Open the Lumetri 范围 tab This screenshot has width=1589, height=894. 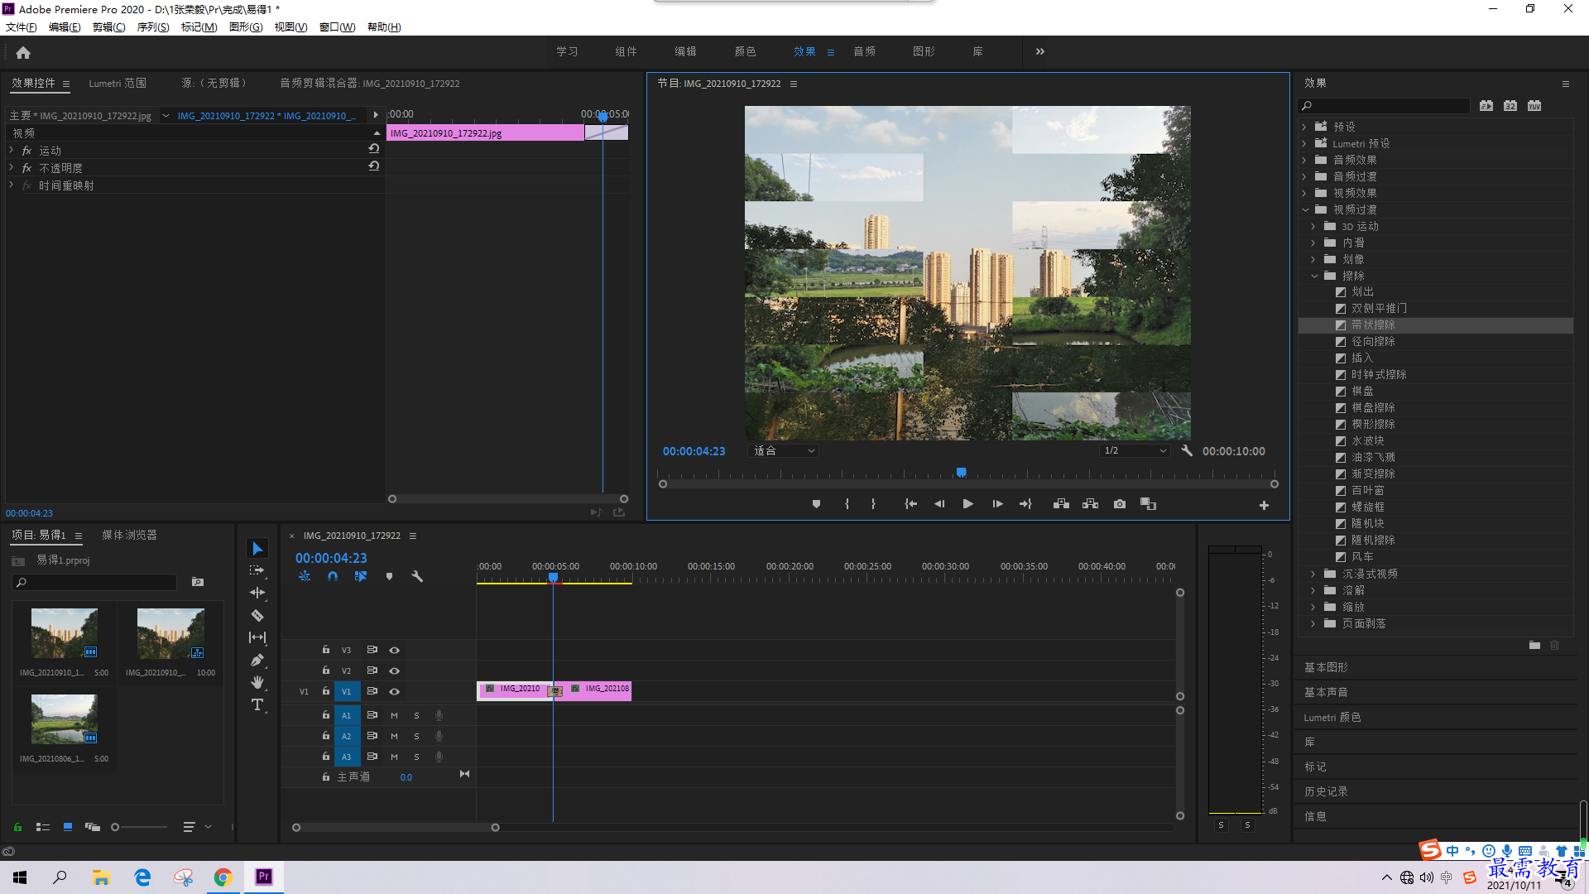[x=118, y=84]
